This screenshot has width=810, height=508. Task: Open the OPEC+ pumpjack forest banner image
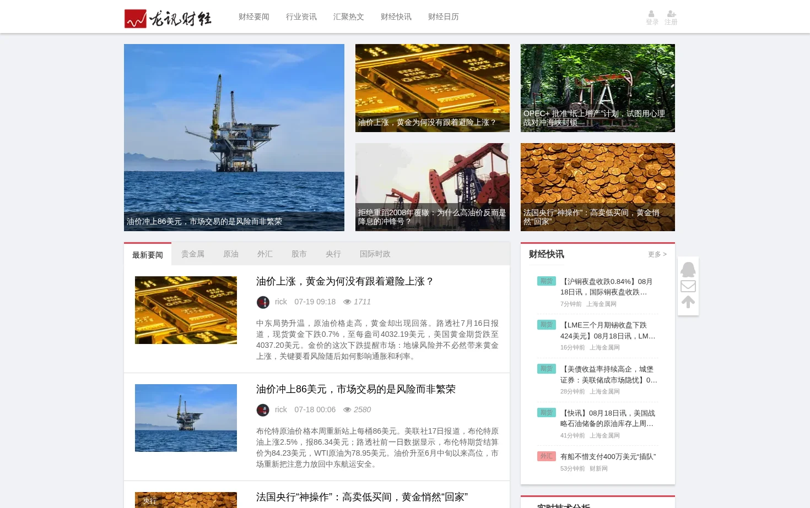click(x=598, y=88)
